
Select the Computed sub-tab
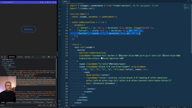click(10, 102)
